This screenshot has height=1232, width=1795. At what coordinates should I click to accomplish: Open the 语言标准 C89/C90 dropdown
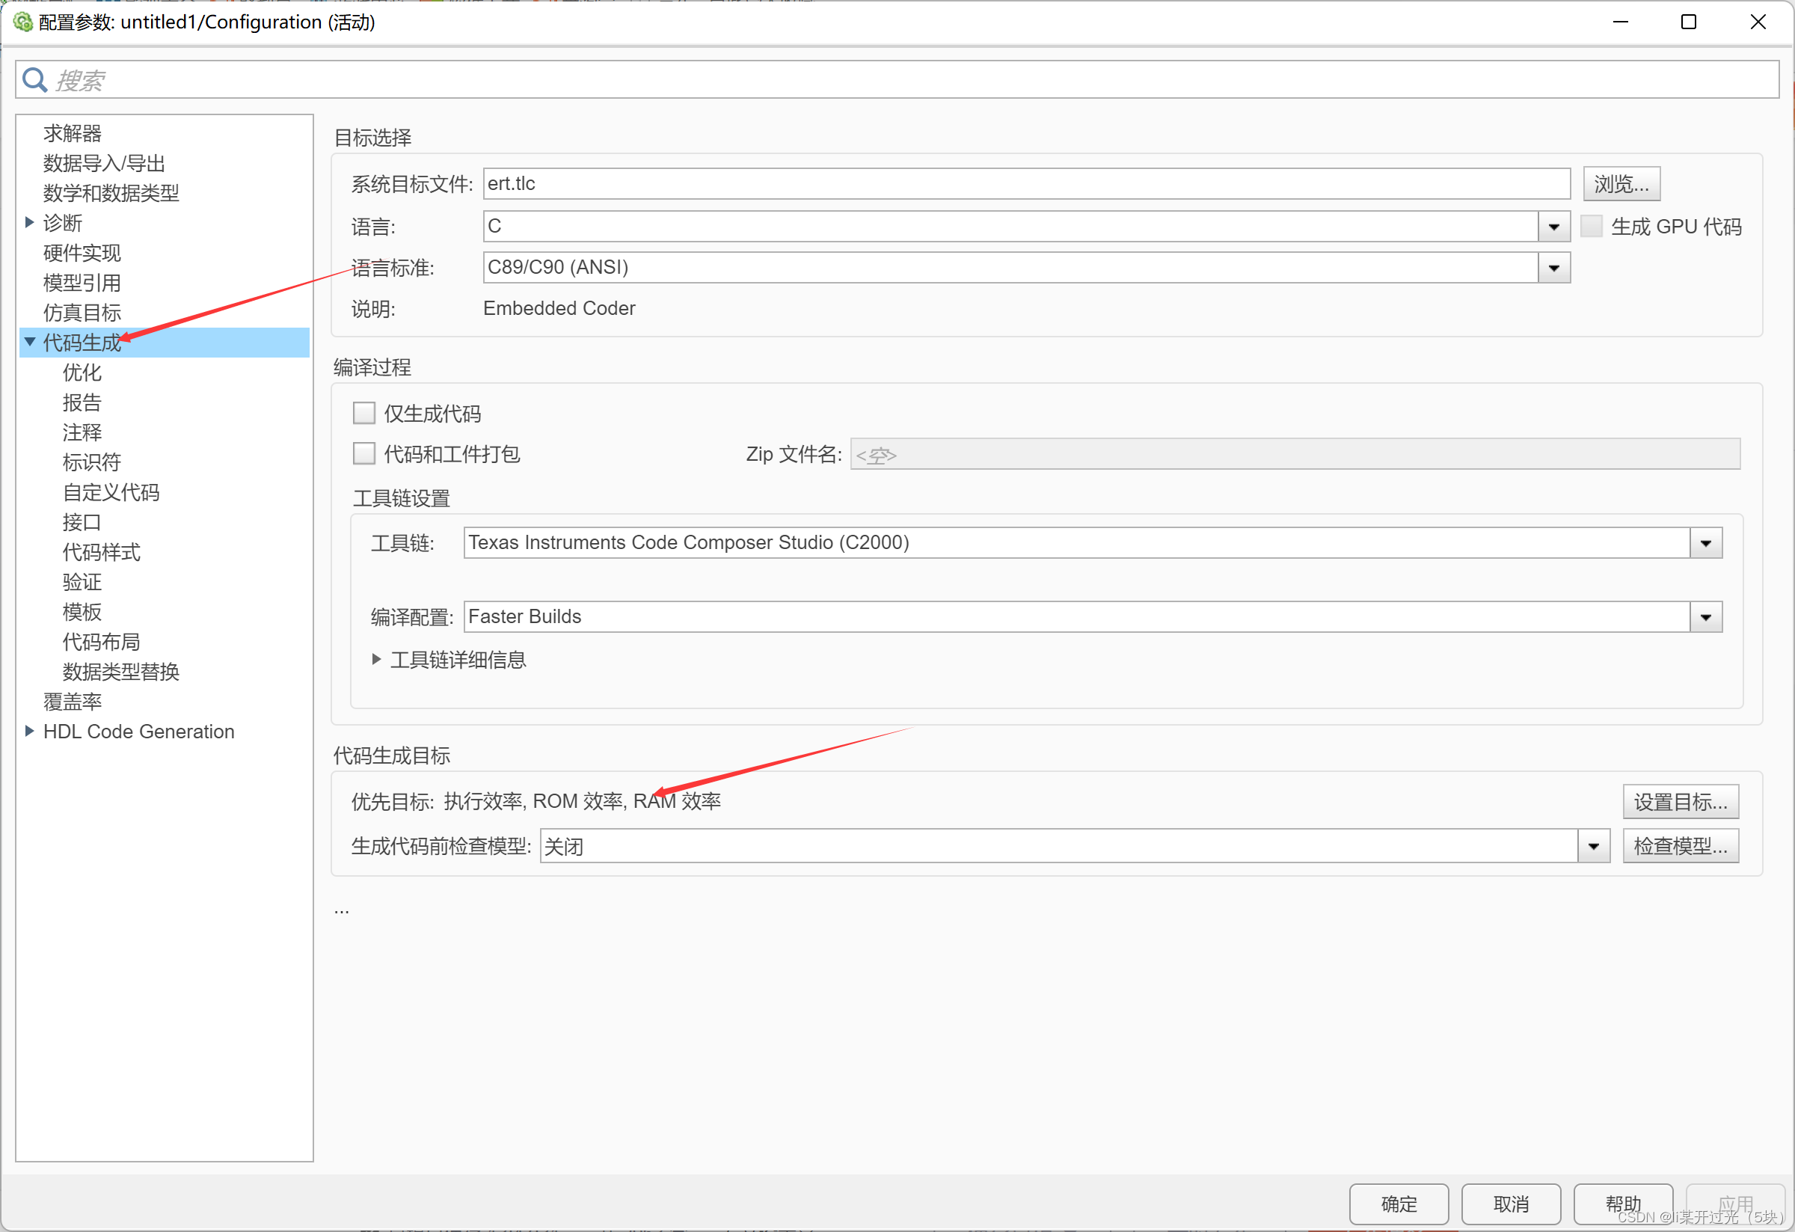(x=1553, y=268)
